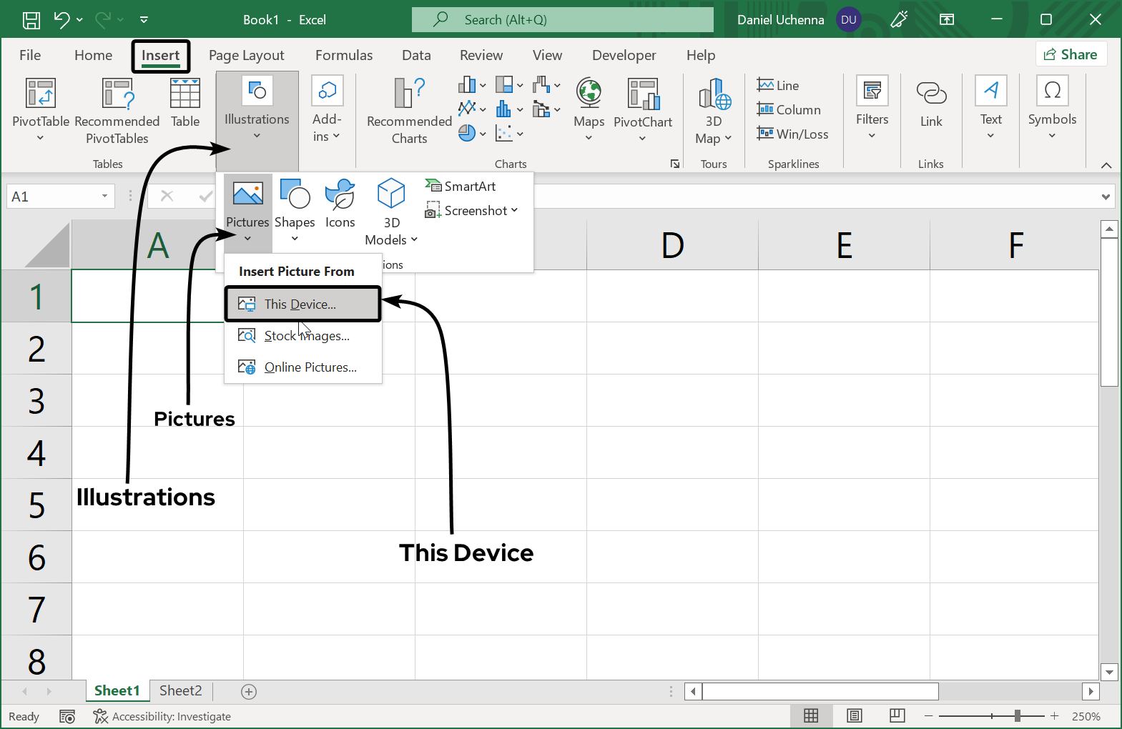Select Normal view in status bar
Screen dimensions: 1122x729
tap(811, 716)
